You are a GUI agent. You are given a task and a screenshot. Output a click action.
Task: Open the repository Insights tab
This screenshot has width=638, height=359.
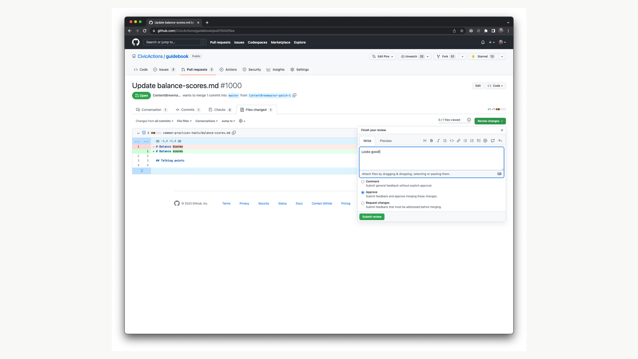276,69
